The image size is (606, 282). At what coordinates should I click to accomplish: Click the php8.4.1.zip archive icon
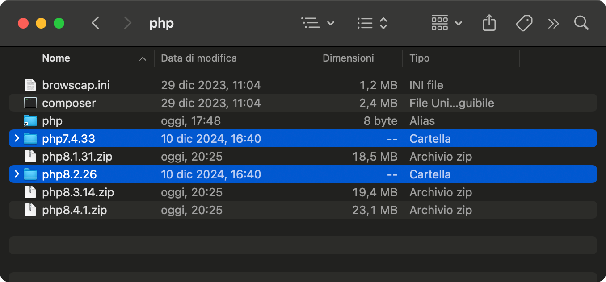point(30,210)
